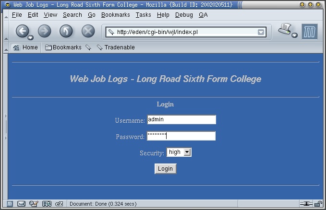Open Address Book from status bar

click(47, 204)
